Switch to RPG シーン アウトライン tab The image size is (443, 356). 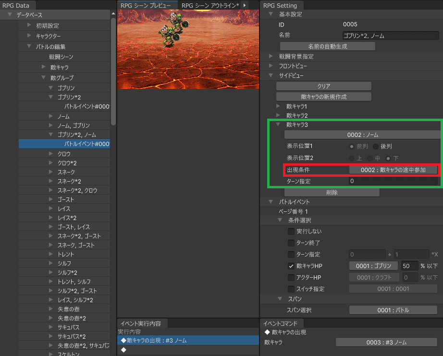pos(209,5)
